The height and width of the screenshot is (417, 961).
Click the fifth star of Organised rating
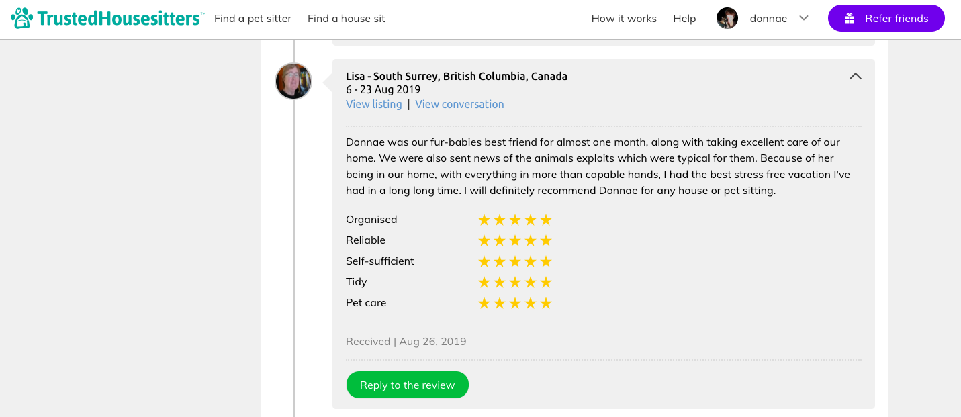click(546, 220)
